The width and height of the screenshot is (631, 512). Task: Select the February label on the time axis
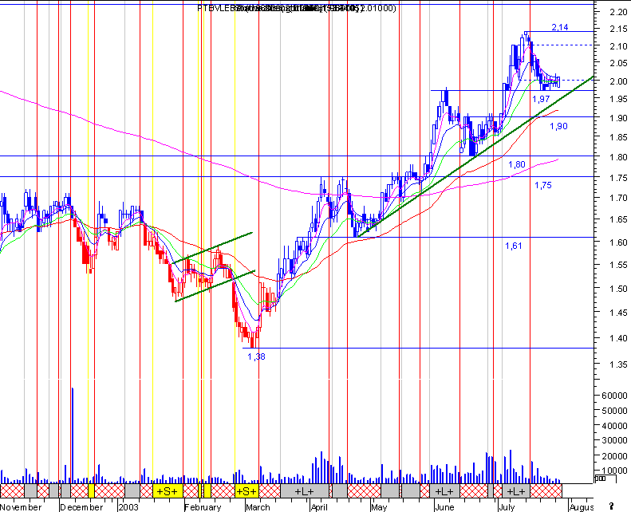tap(203, 507)
